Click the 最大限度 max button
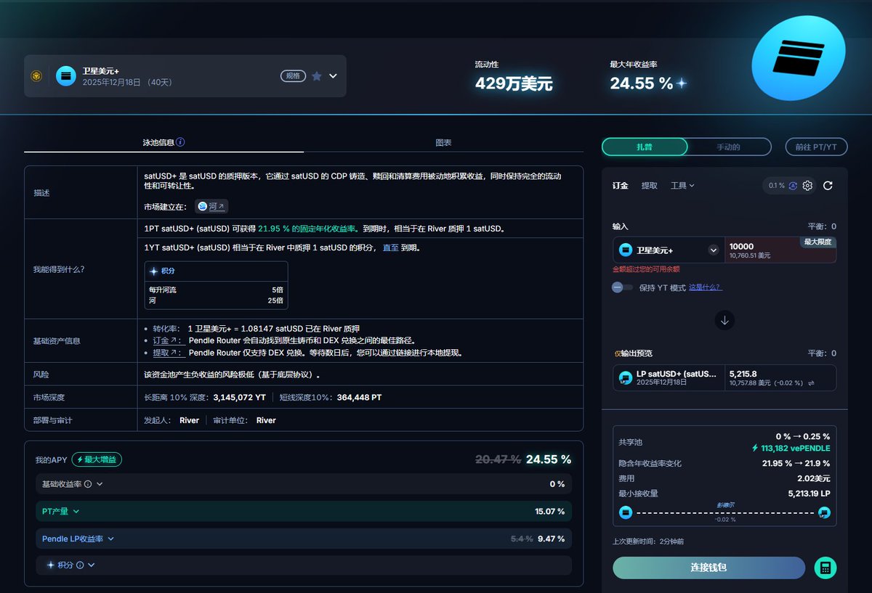This screenshot has height=593, width=872. [x=817, y=242]
